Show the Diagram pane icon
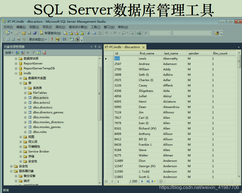Screen dimensions: 242x193 click(x=8, y=39)
